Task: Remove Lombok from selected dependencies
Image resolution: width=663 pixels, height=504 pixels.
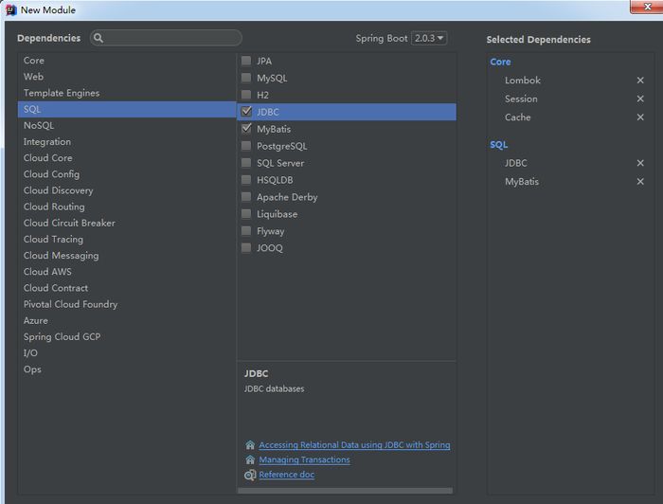Action: coord(640,81)
